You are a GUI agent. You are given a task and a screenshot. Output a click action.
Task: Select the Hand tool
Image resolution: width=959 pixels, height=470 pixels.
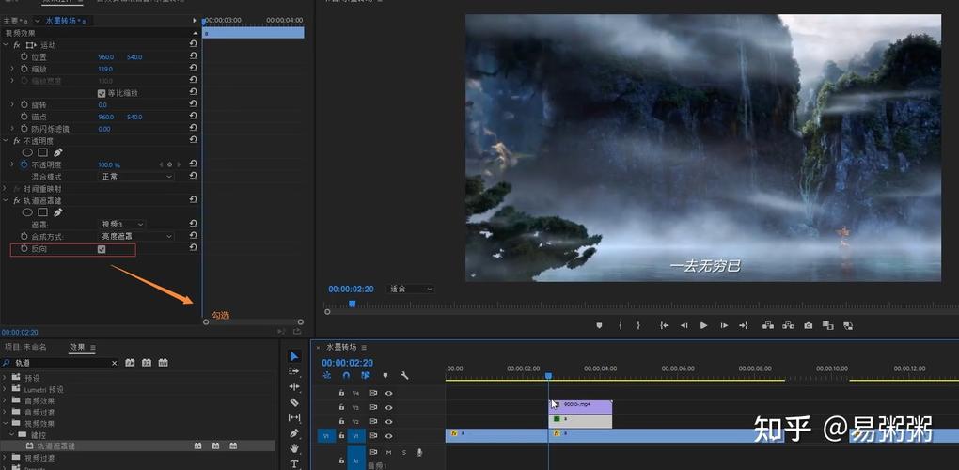[x=294, y=448]
